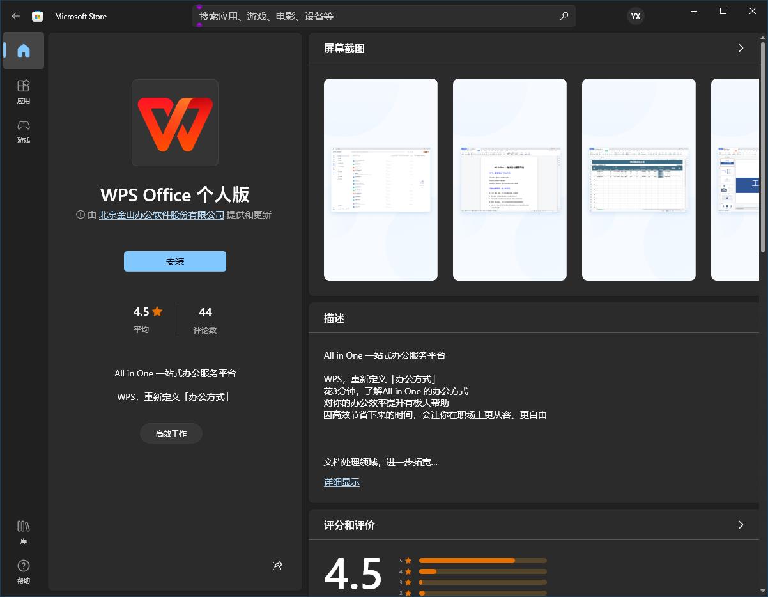Open the 主页 home section in sidebar
Image resolution: width=768 pixels, height=597 pixels.
[x=24, y=50]
